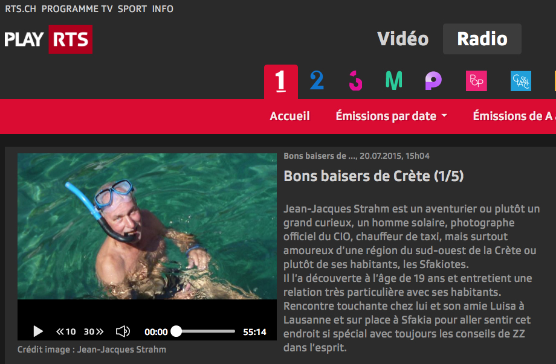Mute the player volume speaker icon
The height and width of the screenshot is (364, 556).
click(x=123, y=331)
